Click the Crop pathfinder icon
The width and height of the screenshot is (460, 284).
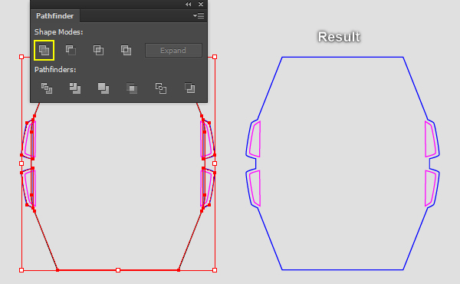click(x=132, y=88)
